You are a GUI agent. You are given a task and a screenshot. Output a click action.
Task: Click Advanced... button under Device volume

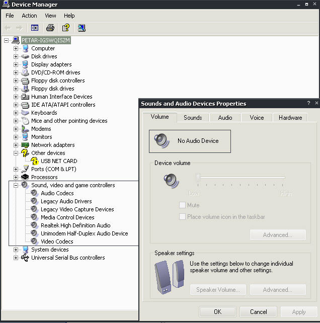pos(278,235)
